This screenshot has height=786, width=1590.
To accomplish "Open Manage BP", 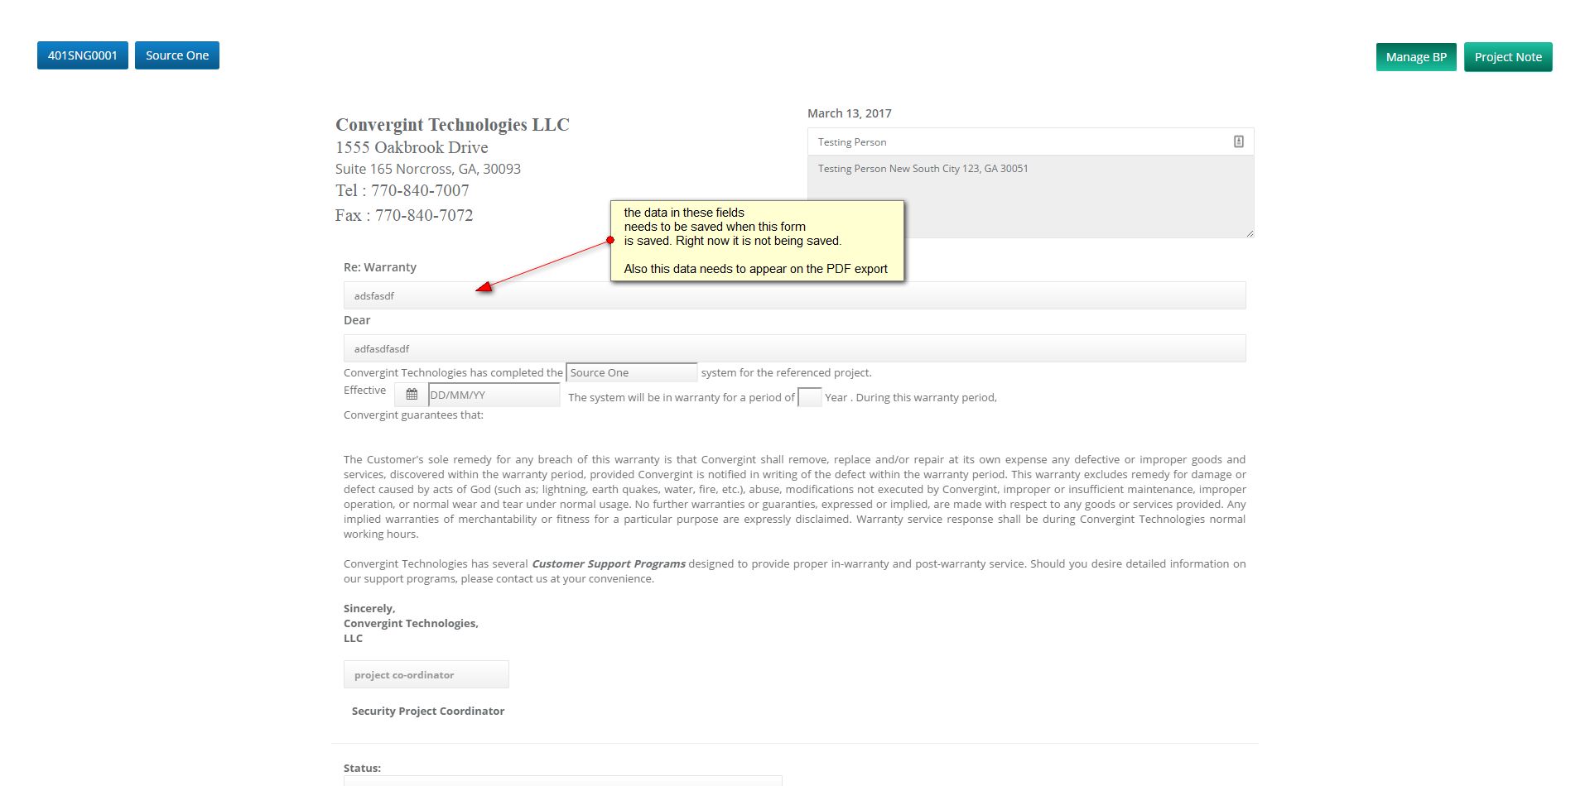I will [1416, 57].
